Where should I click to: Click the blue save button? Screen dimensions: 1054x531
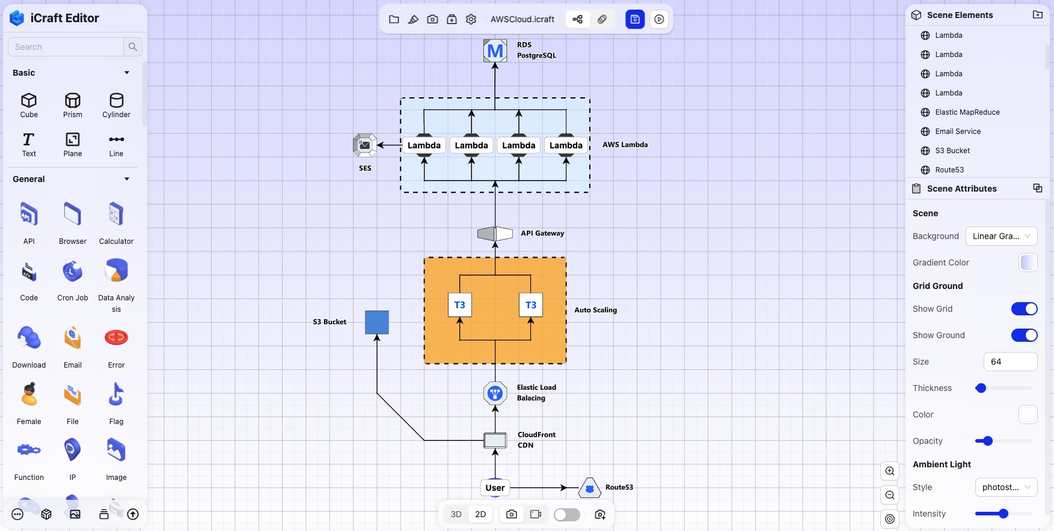coord(635,19)
